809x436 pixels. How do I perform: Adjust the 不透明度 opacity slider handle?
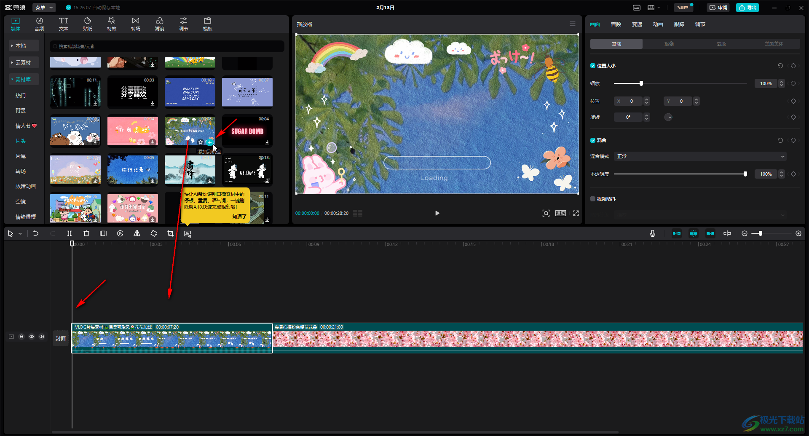click(745, 174)
